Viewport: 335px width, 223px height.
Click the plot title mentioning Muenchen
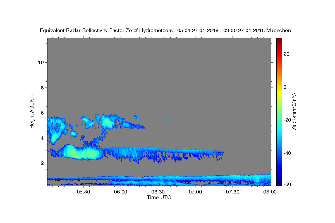click(x=165, y=31)
